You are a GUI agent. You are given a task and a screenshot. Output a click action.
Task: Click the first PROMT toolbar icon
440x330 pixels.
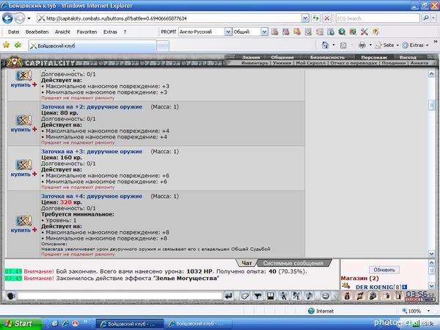click(x=275, y=32)
